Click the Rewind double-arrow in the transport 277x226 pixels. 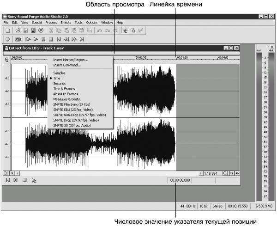tap(66, 39)
